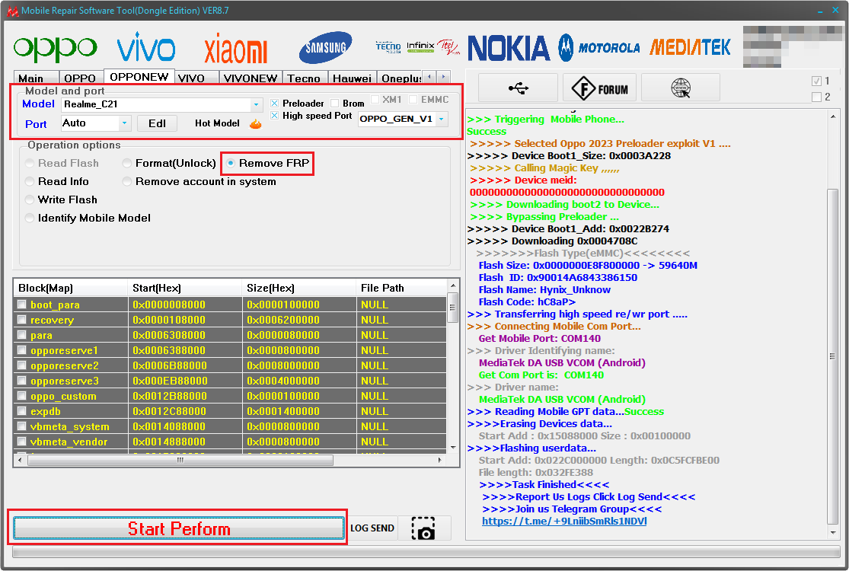The height and width of the screenshot is (571, 849).
Task: Enable the Brom checkbox
Action: (334, 104)
